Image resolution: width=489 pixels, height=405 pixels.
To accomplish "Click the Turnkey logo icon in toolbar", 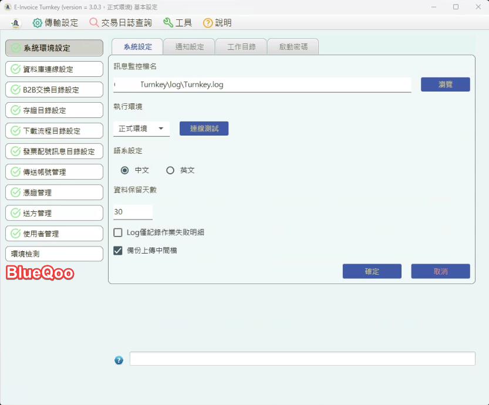I will (16, 23).
